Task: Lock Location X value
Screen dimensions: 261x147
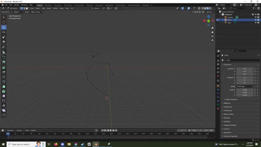Action: (255, 69)
